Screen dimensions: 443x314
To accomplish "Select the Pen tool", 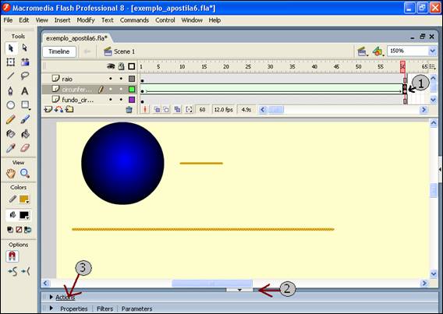I will [x=11, y=91].
